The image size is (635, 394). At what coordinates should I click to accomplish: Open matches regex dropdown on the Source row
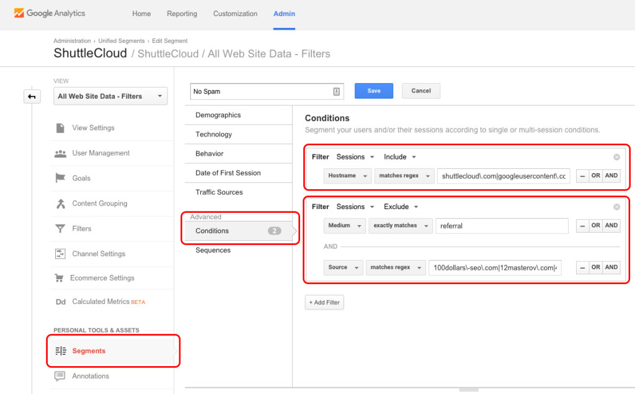pyautogui.click(x=396, y=267)
